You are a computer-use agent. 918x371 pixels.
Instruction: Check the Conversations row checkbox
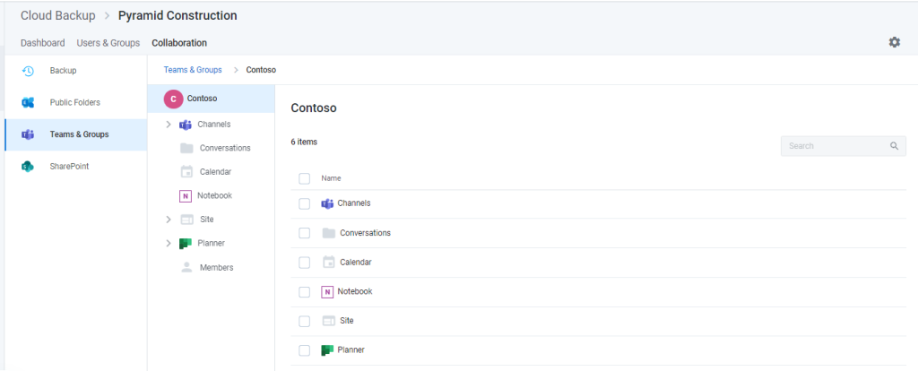[305, 233]
